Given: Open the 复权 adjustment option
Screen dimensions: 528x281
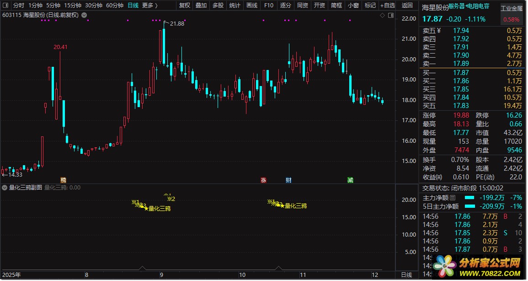Looking at the screenshot, I should coord(185,5).
